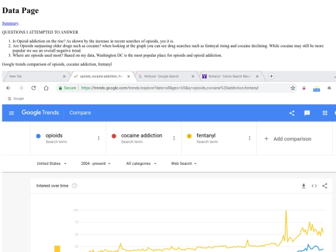The height and width of the screenshot is (252, 336).
Task: Close the fentanyl Google Search tab
Action: [193, 77]
